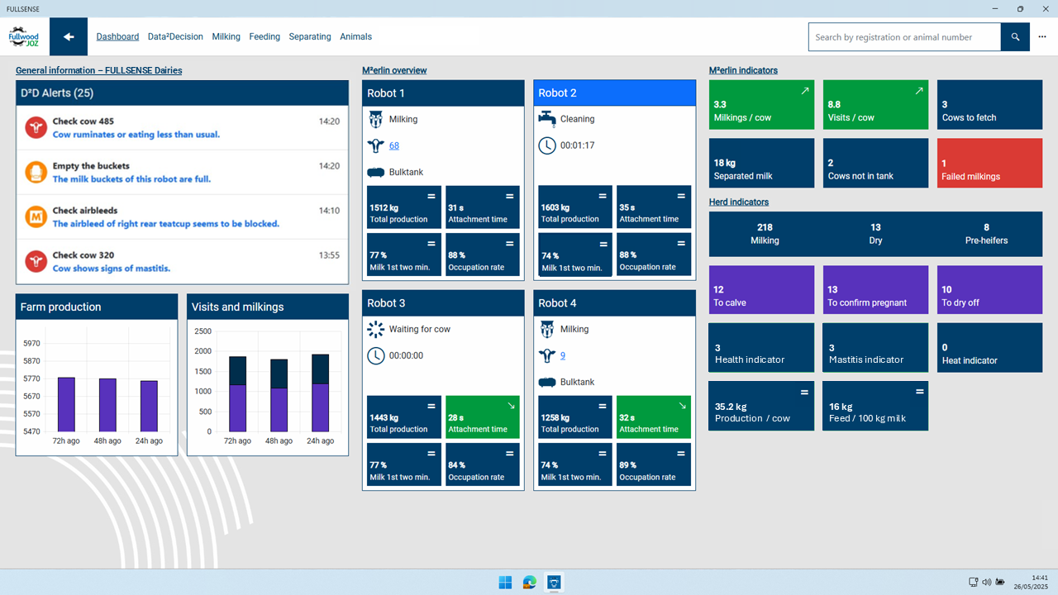Click Robot 2 cleaning tap icon

[x=546, y=119]
